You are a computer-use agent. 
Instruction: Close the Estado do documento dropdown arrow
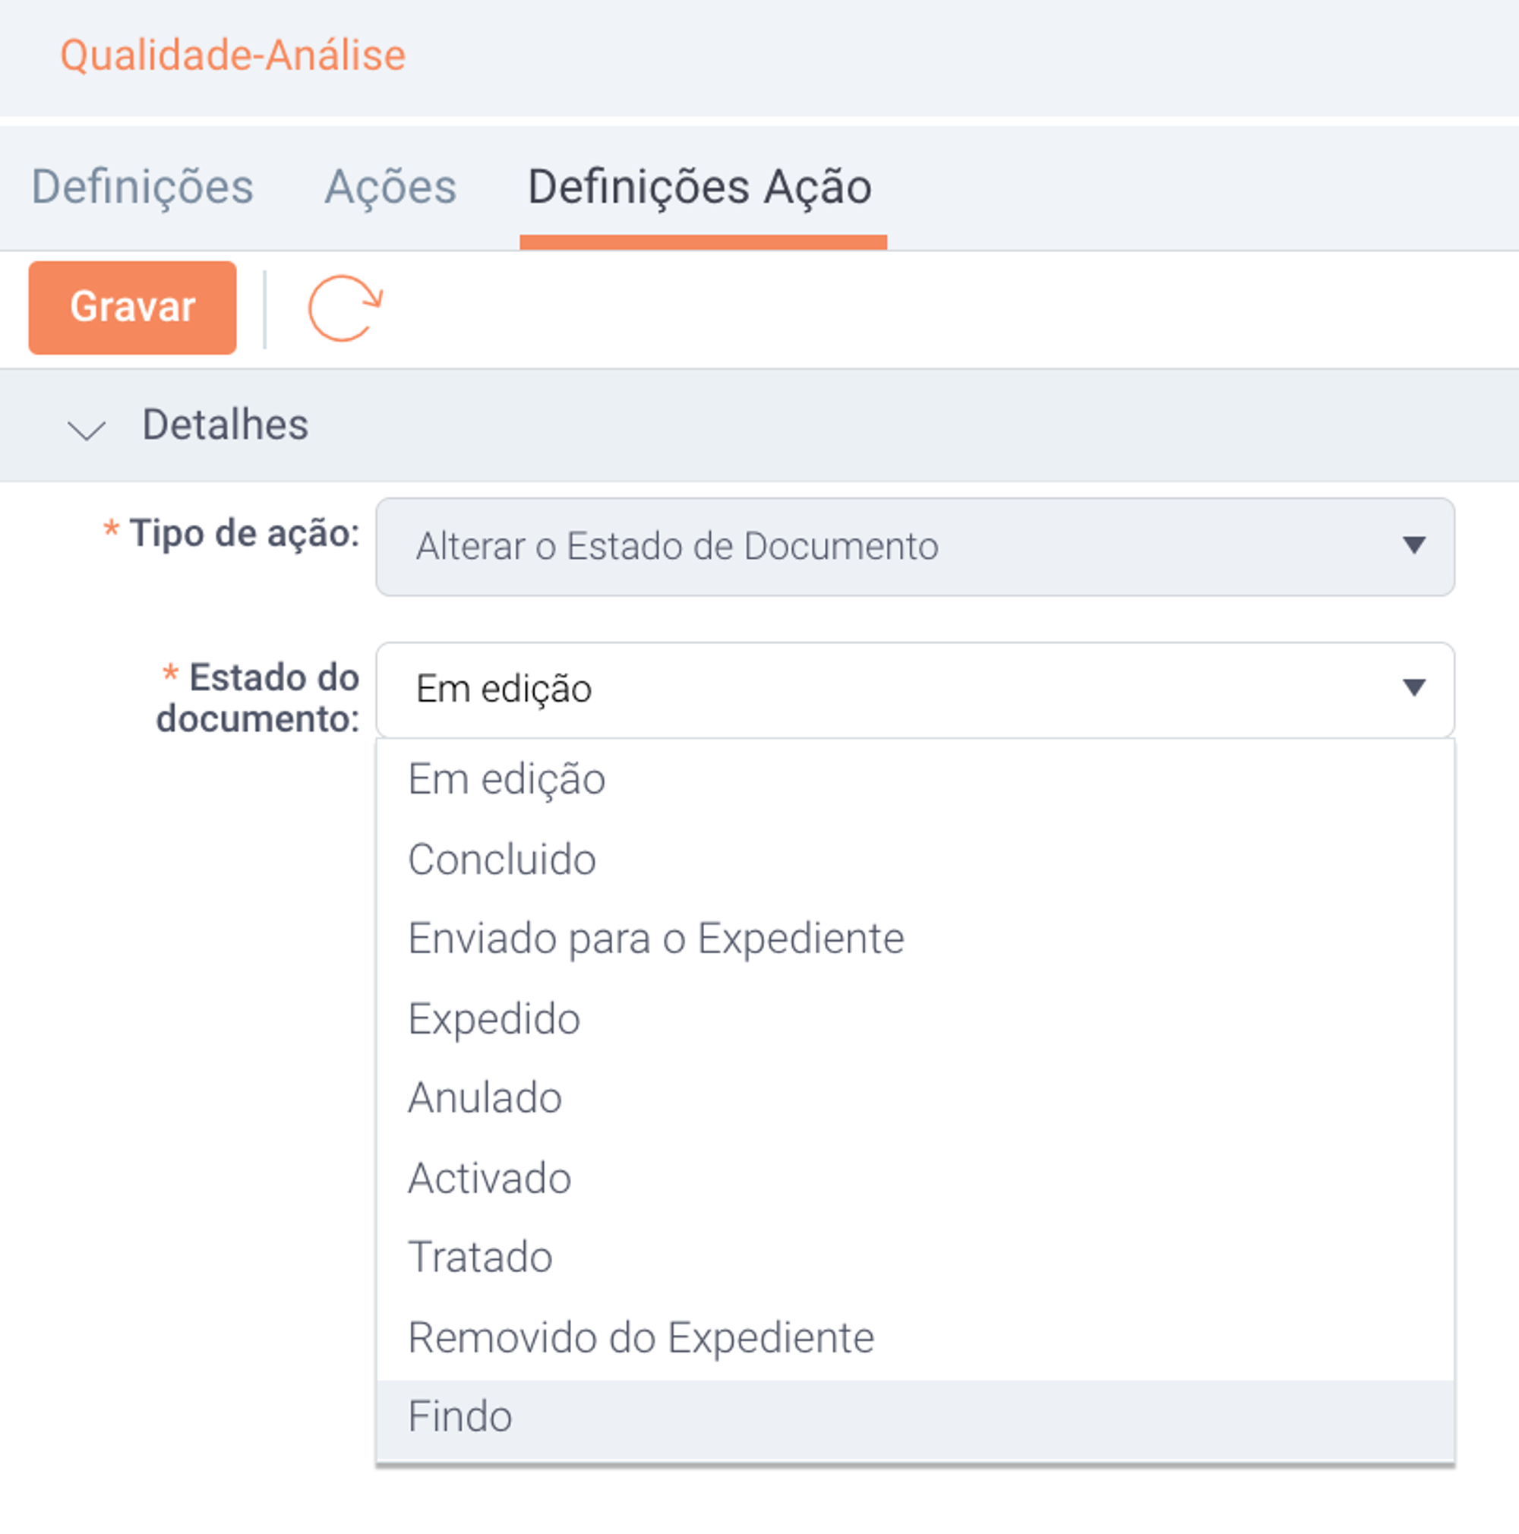pos(1413,687)
